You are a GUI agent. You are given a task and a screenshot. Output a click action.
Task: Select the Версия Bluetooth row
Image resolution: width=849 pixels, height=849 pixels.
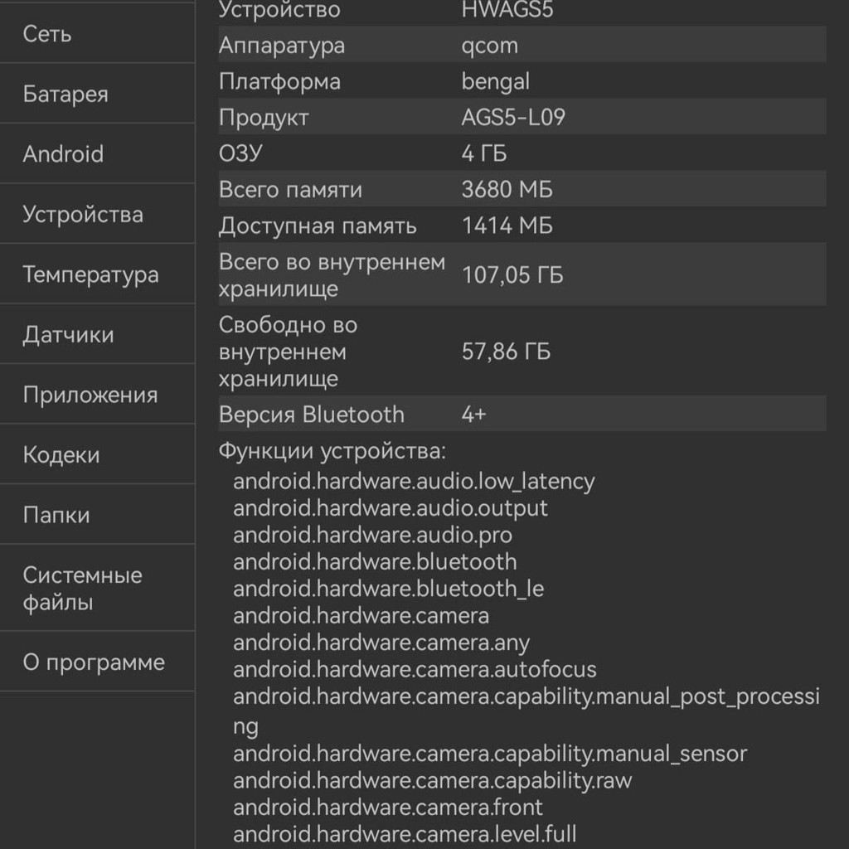(522, 415)
